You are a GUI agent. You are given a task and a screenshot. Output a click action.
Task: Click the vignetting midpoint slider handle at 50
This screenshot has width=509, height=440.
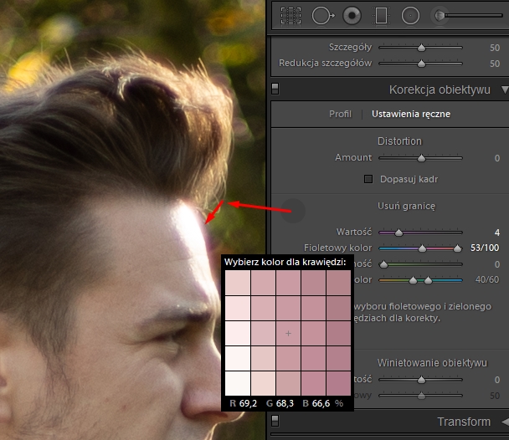pyautogui.click(x=421, y=396)
